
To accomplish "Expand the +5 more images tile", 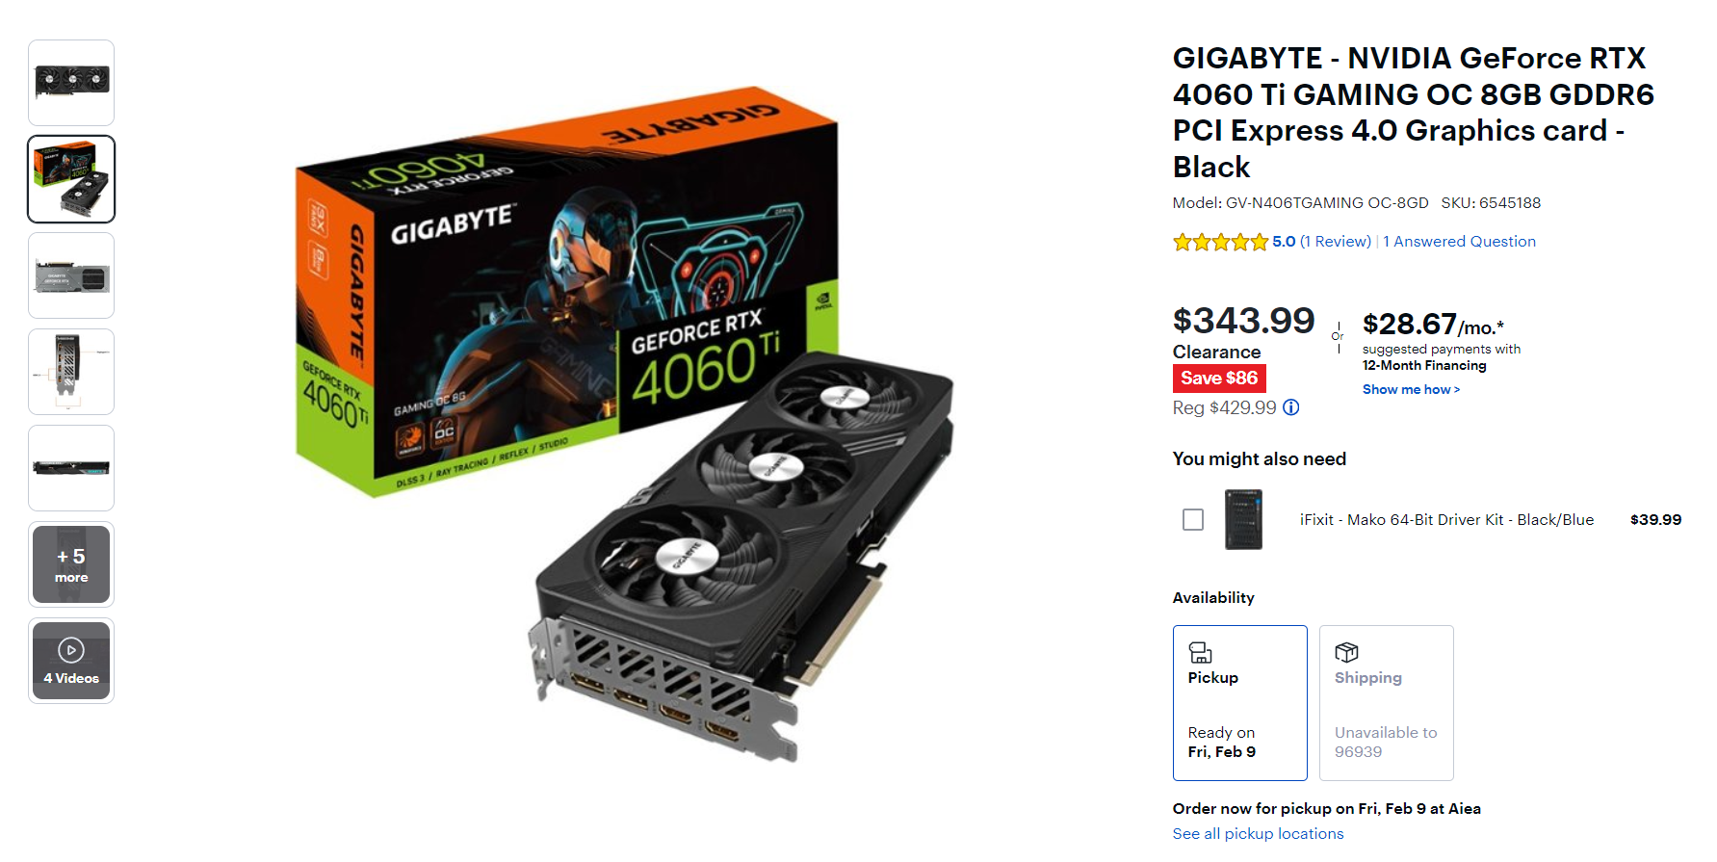I will [x=71, y=564].
